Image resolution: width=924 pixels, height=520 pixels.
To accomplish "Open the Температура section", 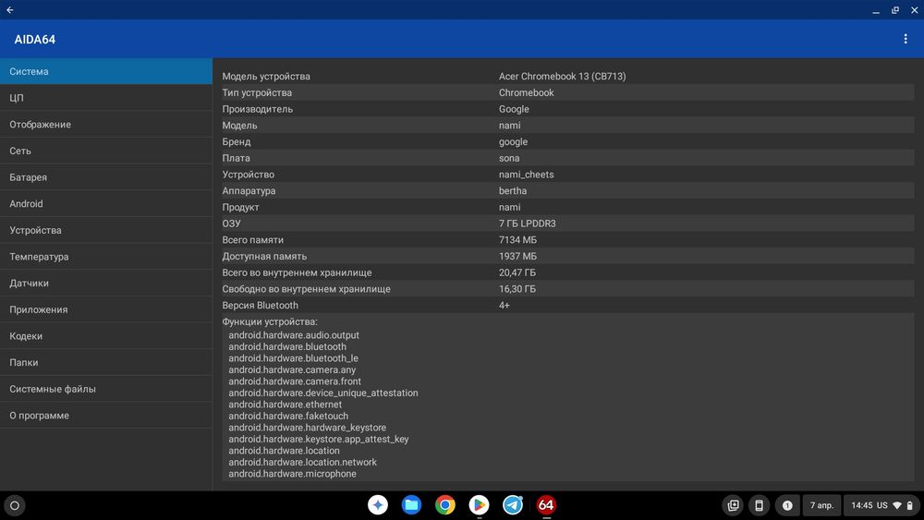I will point(106,257).
